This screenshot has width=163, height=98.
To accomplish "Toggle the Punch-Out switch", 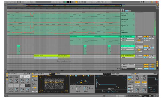I will 101,2.
